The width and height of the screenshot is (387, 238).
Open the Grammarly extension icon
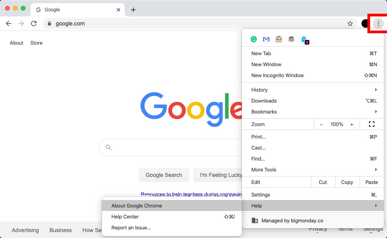click(x=253, y=39)
